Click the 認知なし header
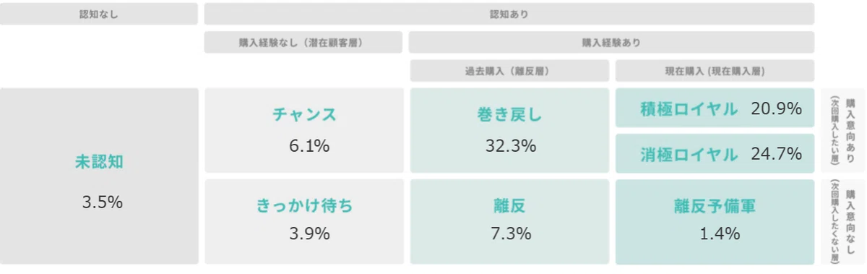This screenshot has height=274, width=867. 99,14
